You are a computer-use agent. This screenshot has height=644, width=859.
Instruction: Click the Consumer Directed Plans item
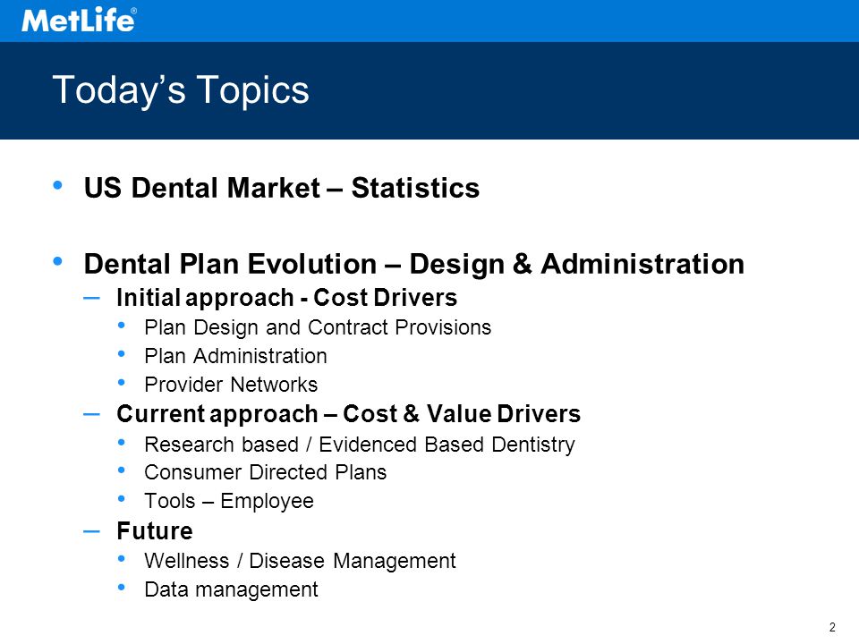pyautogui.click(x=265, y=472)
